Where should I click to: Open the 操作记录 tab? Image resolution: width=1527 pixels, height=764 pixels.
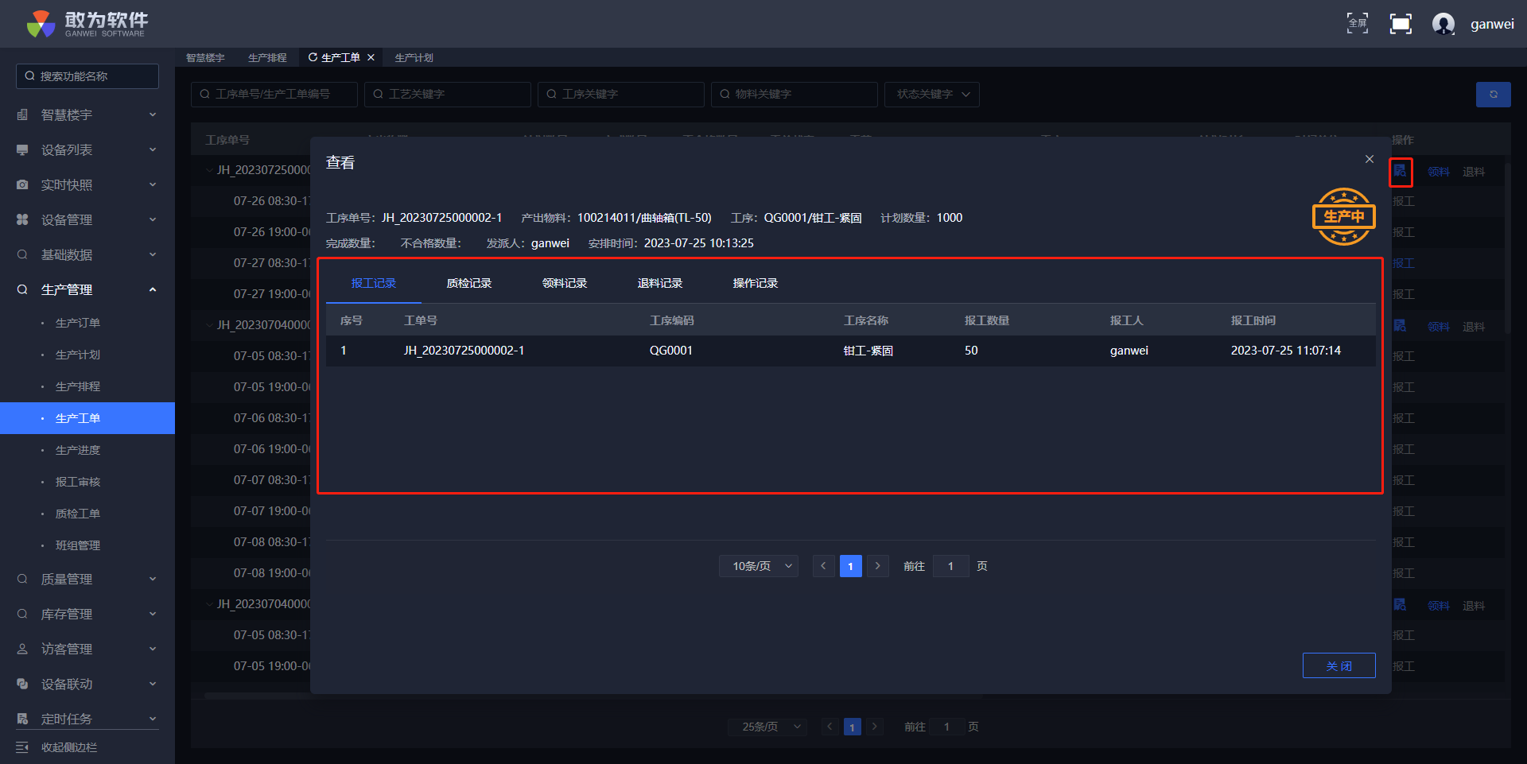point(756,283)
